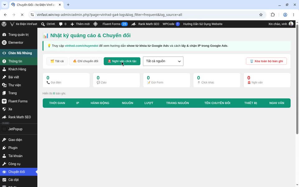Click Thư viện media icon

coord(4,85)
